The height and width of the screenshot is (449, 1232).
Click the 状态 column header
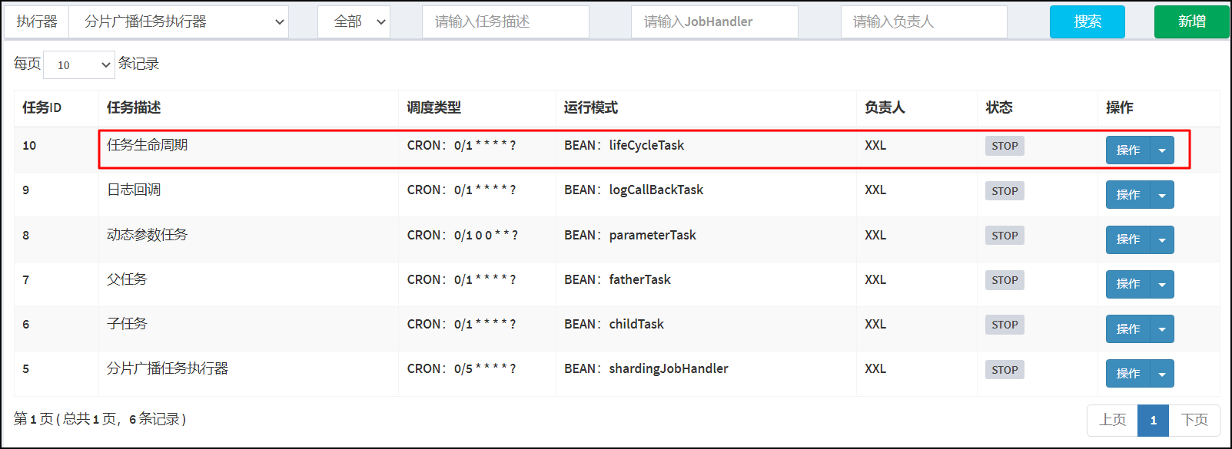[x=999, y=107]
